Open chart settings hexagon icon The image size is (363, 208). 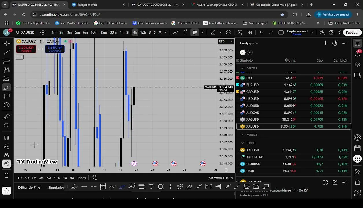(332, 32)
